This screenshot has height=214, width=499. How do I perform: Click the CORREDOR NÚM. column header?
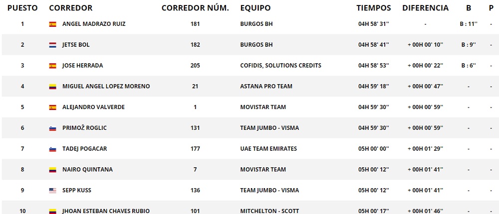(x=195, y=8)
